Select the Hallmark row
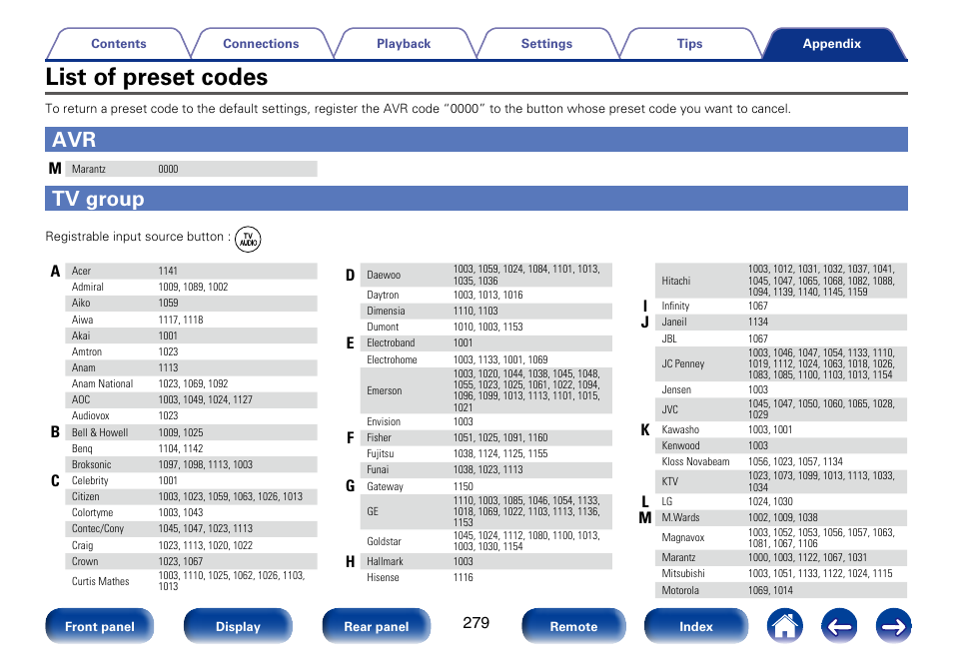The image size is (953, 672). click(486, 561)
